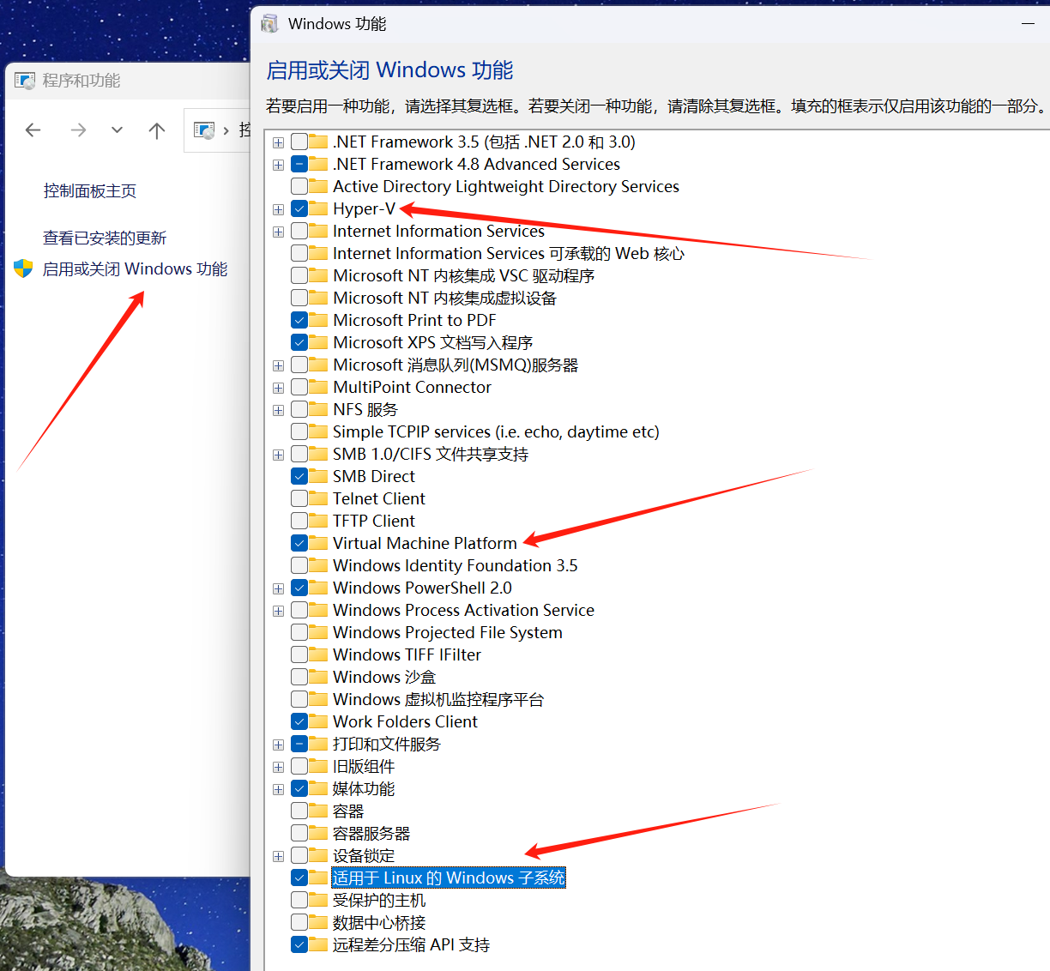Screen dimensions: 1050x971
Task: Select Microsoft NT 内核集成 VSC 驱动程序 row
Action: [464, 275]
